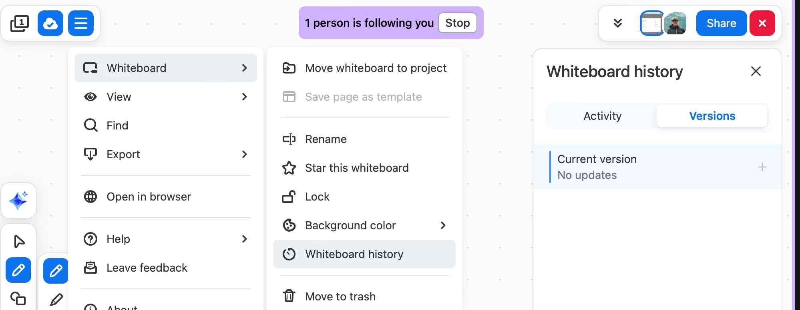Select the pointer selection tool
The image size is (800, 310).
[18, 241]
